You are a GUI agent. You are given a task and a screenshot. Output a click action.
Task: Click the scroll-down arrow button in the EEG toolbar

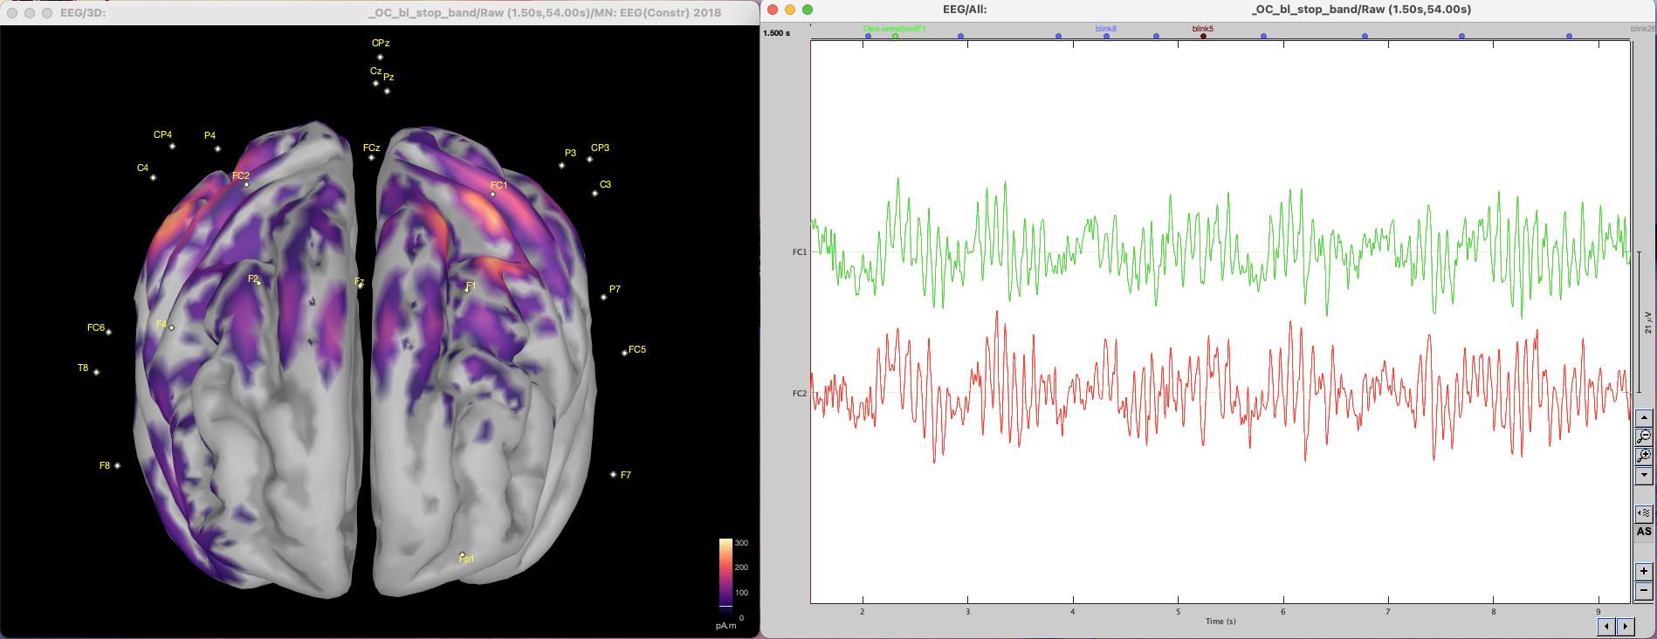(x=1643, y=475)
